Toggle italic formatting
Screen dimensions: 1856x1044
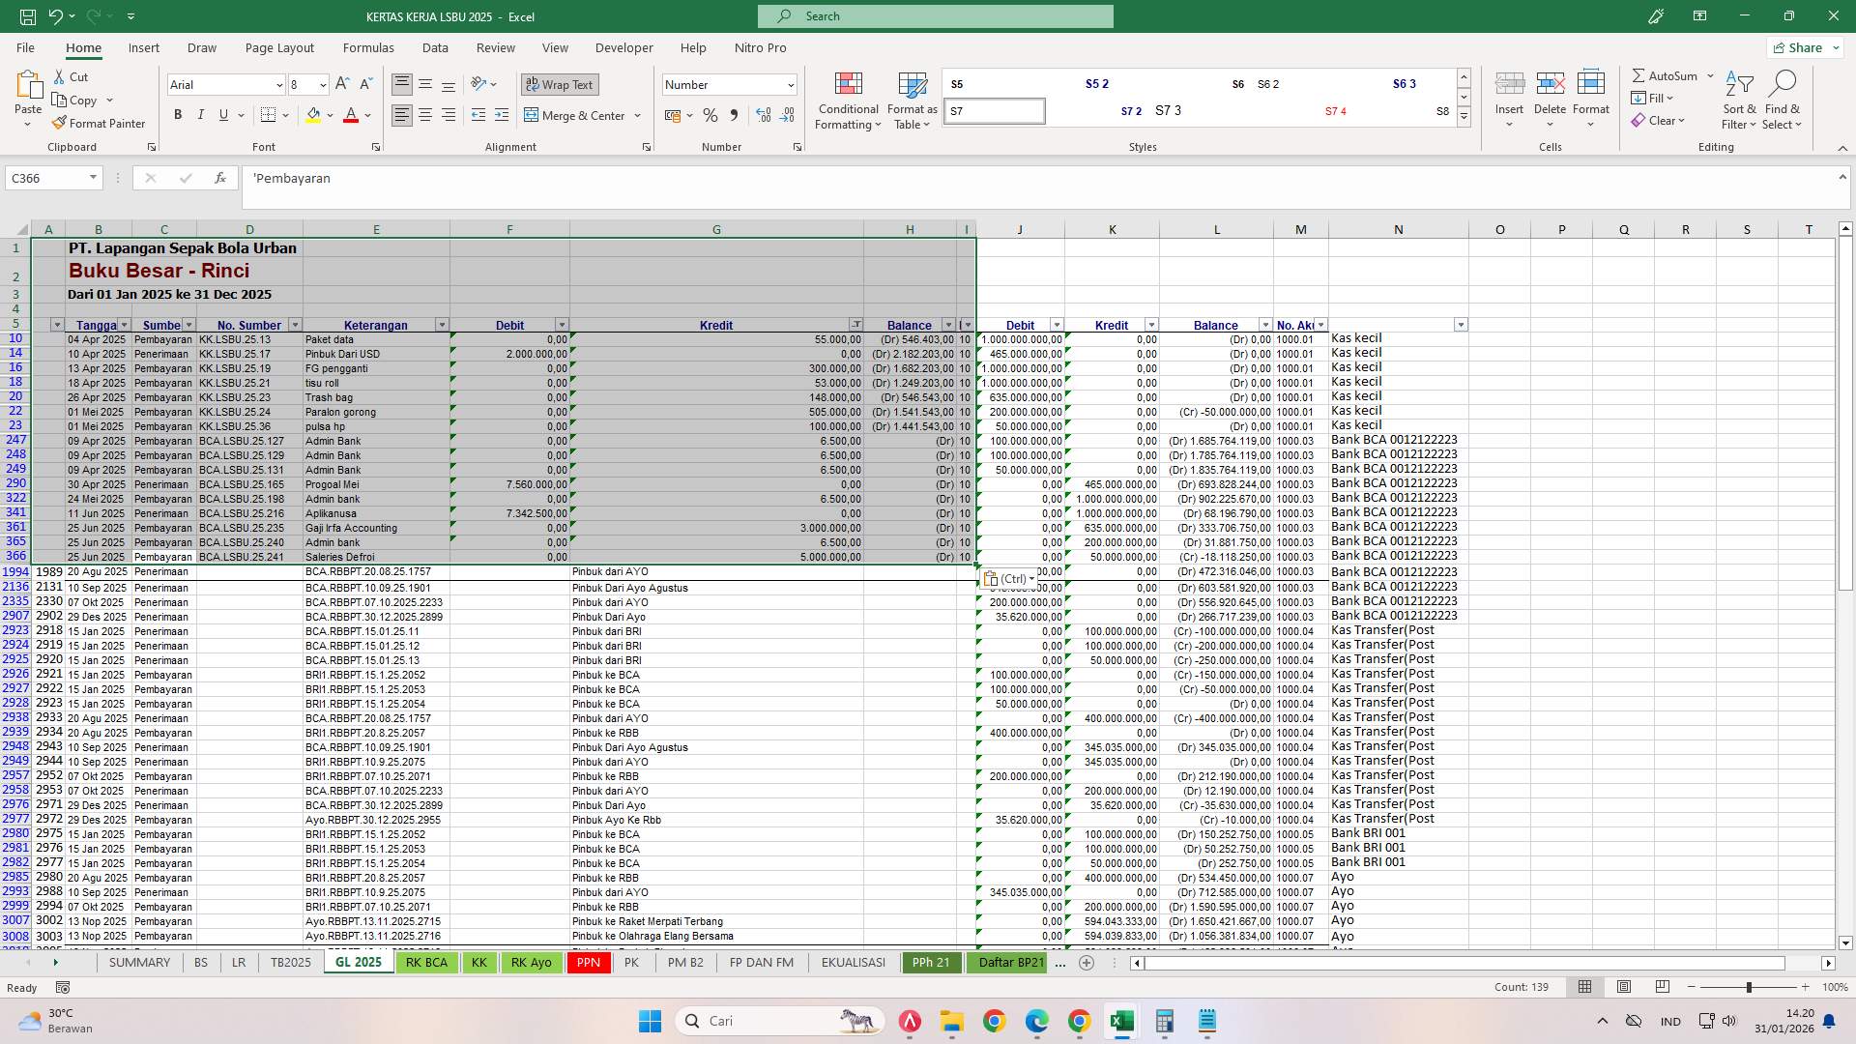pos(201,114)
